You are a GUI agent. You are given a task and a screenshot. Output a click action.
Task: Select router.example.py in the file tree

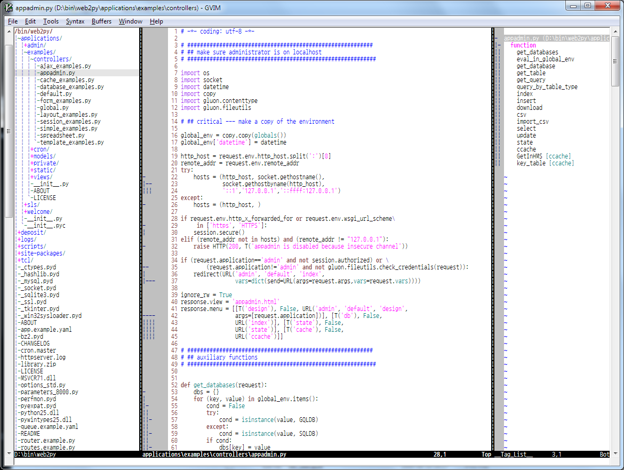coord(48,441)
